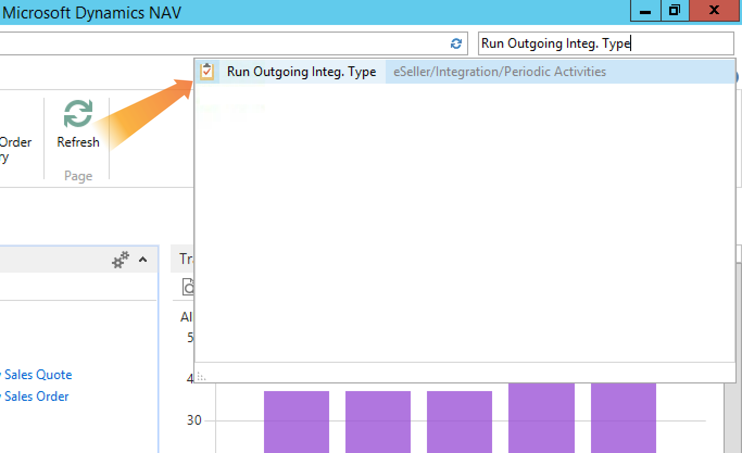
Task: Open the Sales Quote link
Action: tap(38, 375)
